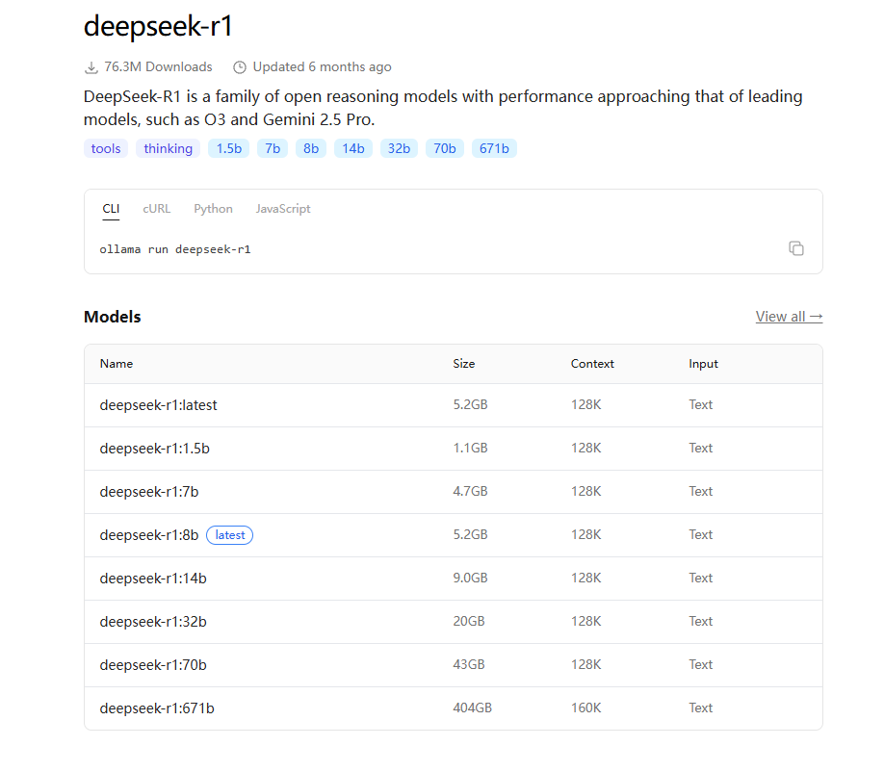Click the download icon beside 76.3M Downloads
The image size is (884, 772).
[91, 67]
